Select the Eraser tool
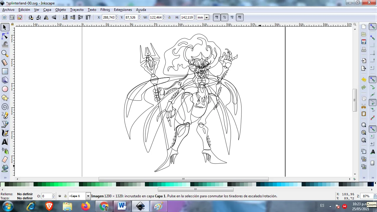This screenshot has width=377, height=212. click(5, 160)
